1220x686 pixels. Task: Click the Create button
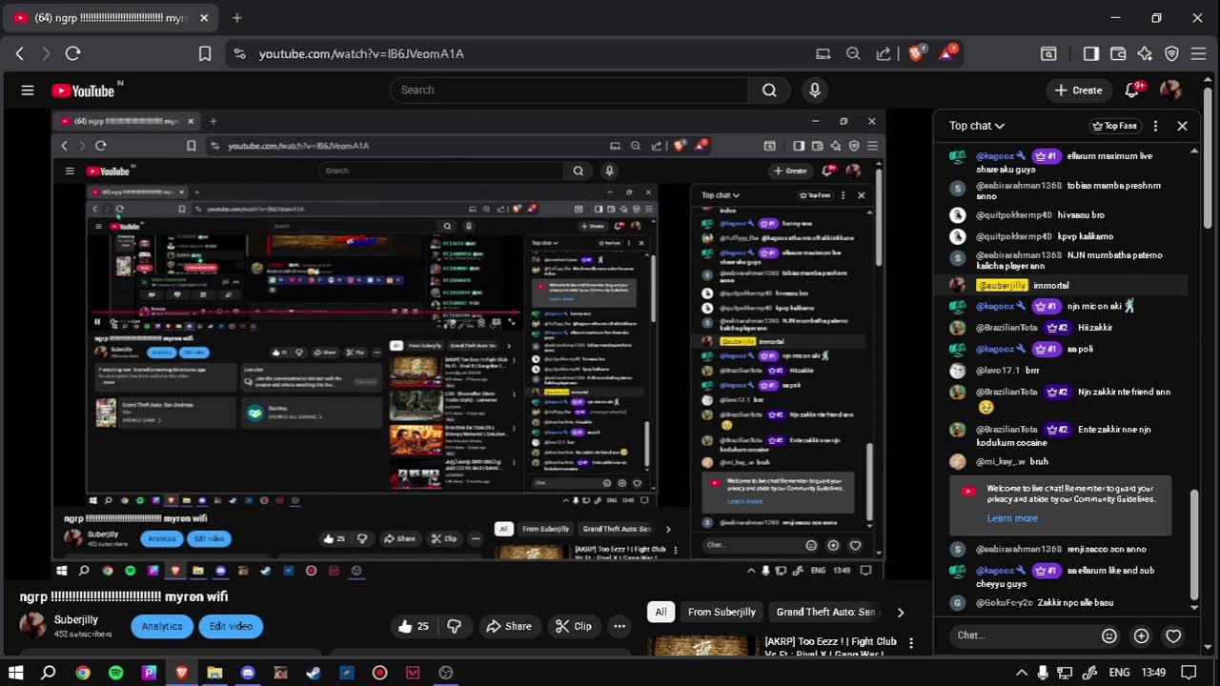click(x=1079, y=91)
